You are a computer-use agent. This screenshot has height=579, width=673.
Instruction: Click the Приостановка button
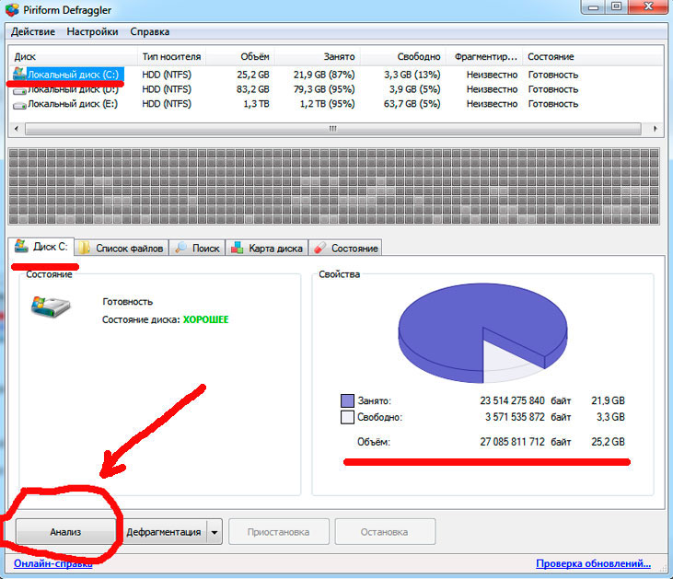pyautogui.click(x=279, y=532)
